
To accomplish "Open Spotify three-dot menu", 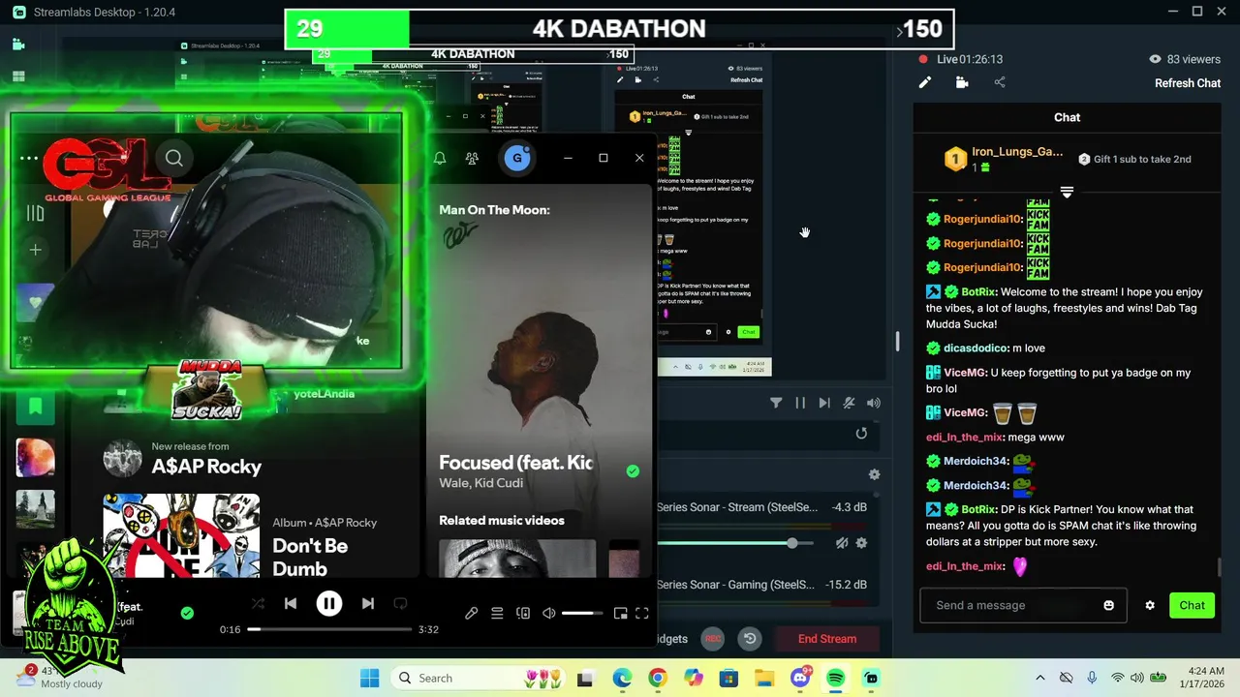I will (29, 158).
